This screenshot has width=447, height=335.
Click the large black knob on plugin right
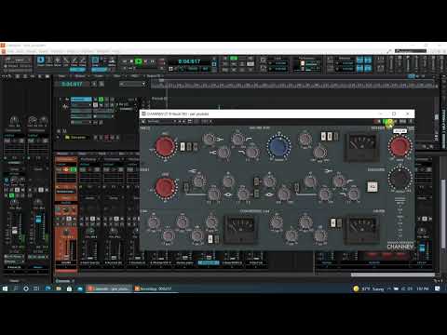click(400, 178)
